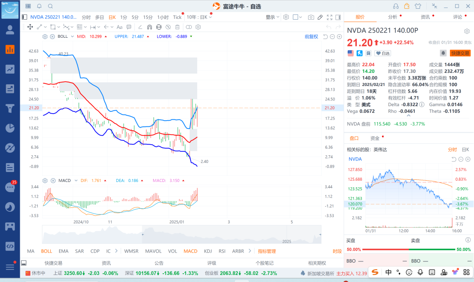Open customer service headphones icon
Viewport: 474px width, 282px height.
click(x=396, y=6)
